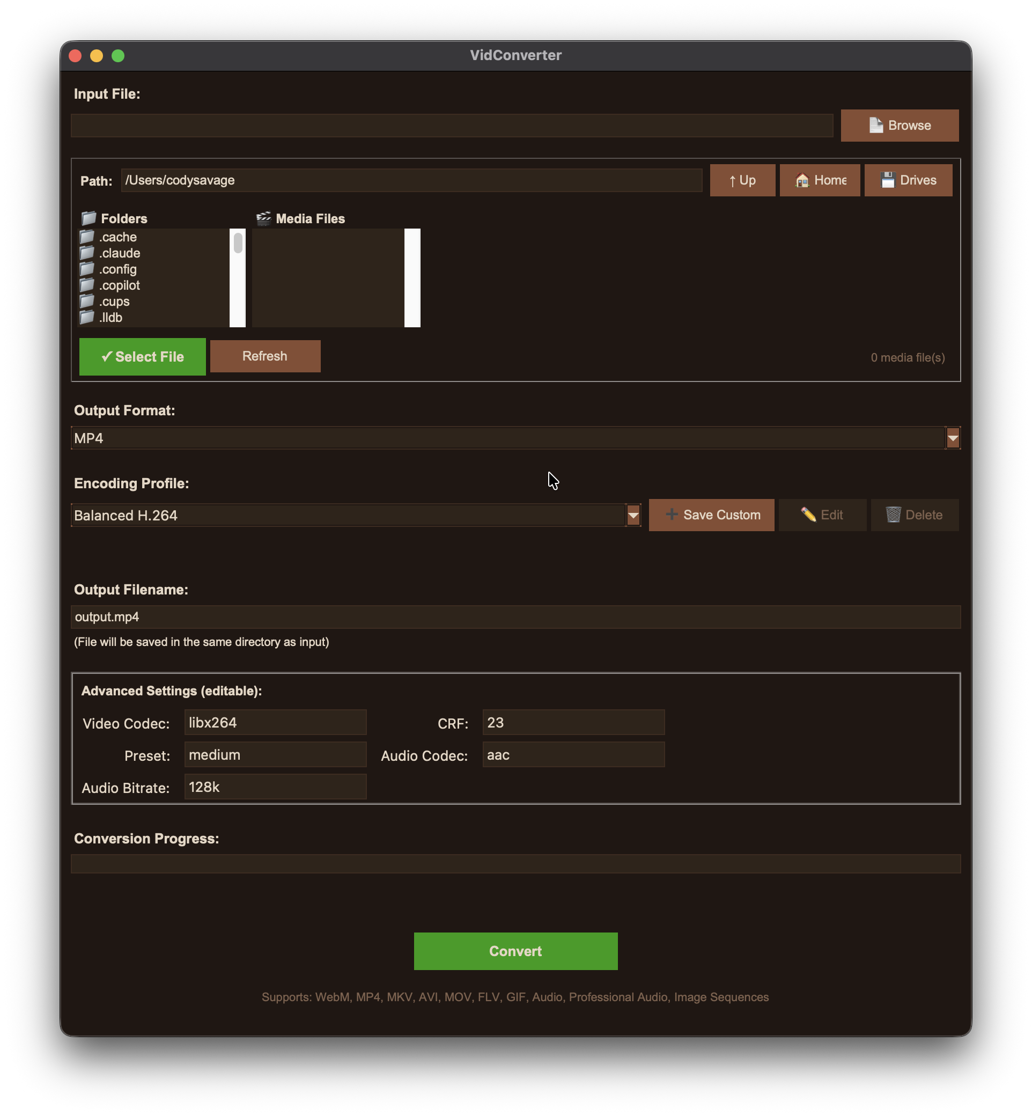This screenshot has height=1116, width=1032.
Task: Click the Folders header folder icon
Action: 89,218
